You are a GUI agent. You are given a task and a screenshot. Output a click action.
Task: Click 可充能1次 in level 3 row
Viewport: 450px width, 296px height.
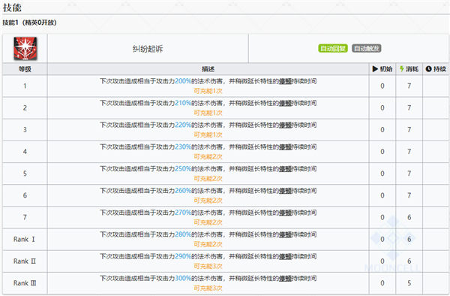208,134
